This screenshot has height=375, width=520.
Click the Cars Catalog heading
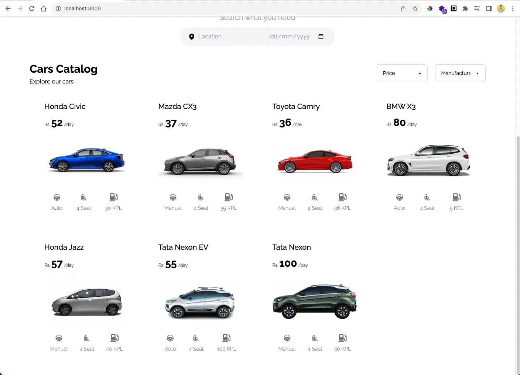tap(64, 69)
